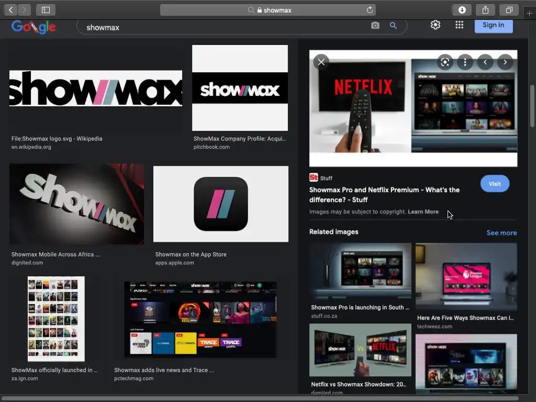Screen dimensions: 536x402
Task: Go to next image in preview
Action: tap(505, 62)
